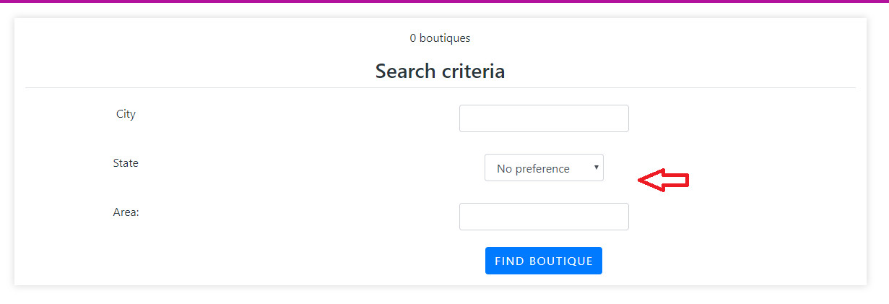Focus the City text input field
Image resolution: width=889 pixels, height=304 pixels.
coord(544,118)
